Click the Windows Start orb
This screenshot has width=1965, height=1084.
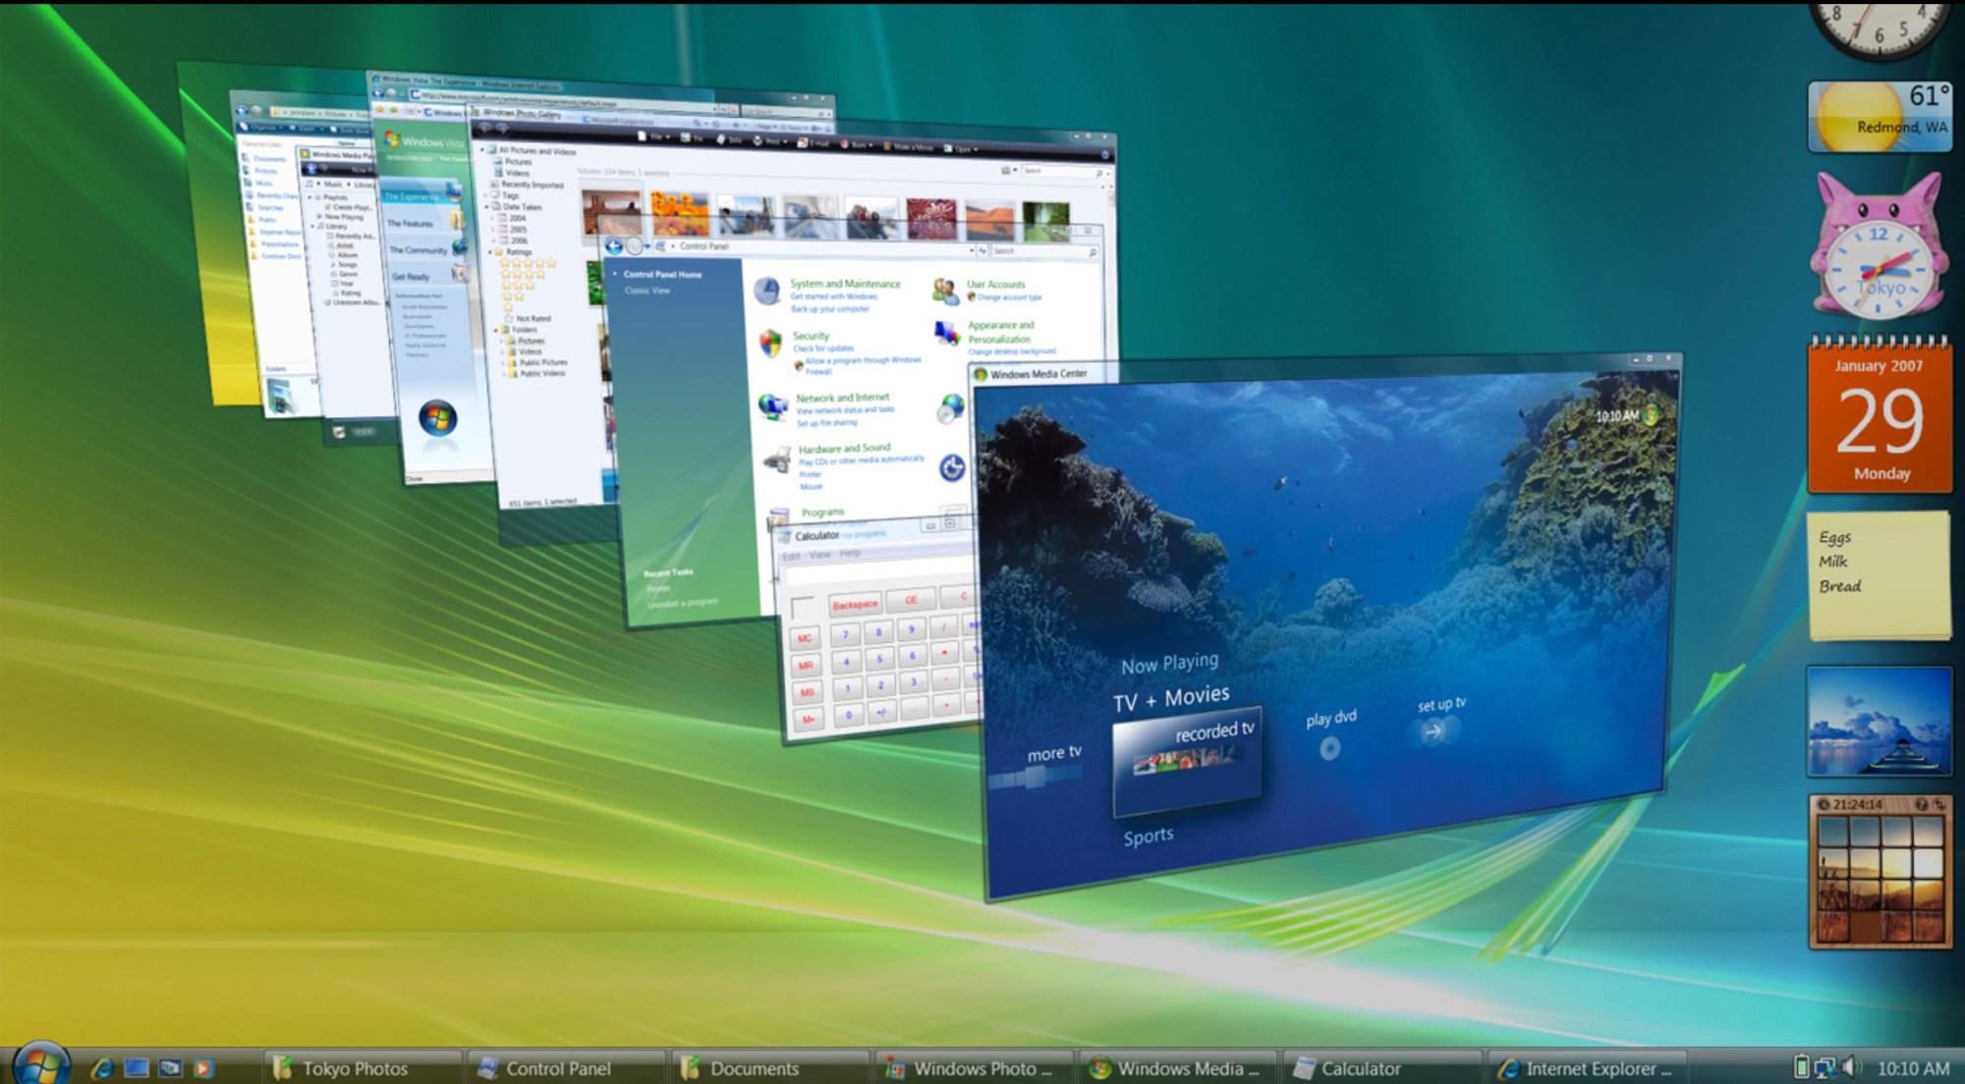click(x=41, y=1065)
